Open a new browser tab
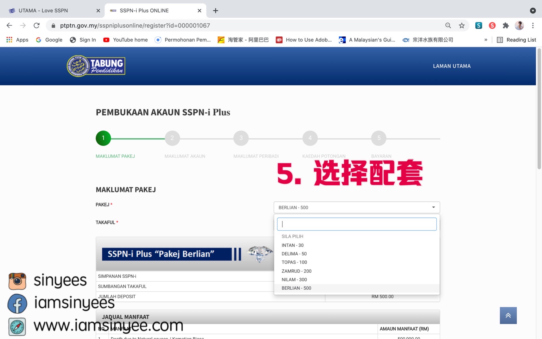Image resolution: width=542 pixels, height=339 pixels. [215, 11]
